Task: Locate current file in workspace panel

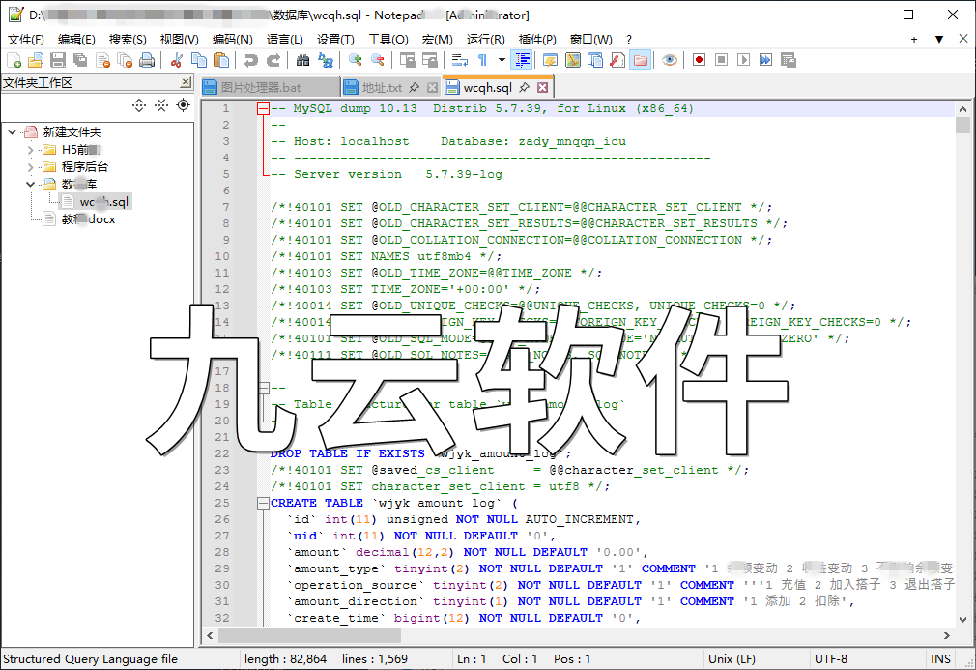Action: (183, 105)
